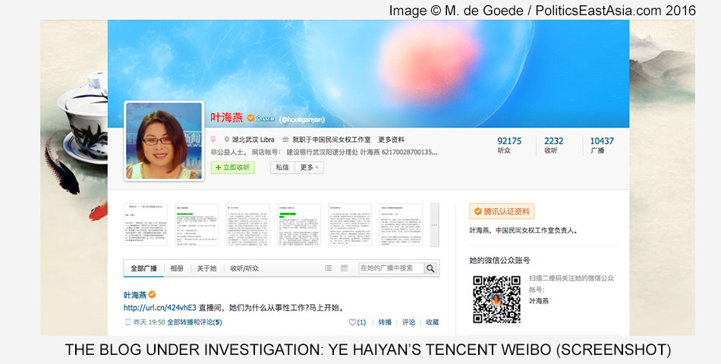Open the fifth document thumbnail in photo strip
This screenshot has height=364, width=721.
click(x=350, y=224)
